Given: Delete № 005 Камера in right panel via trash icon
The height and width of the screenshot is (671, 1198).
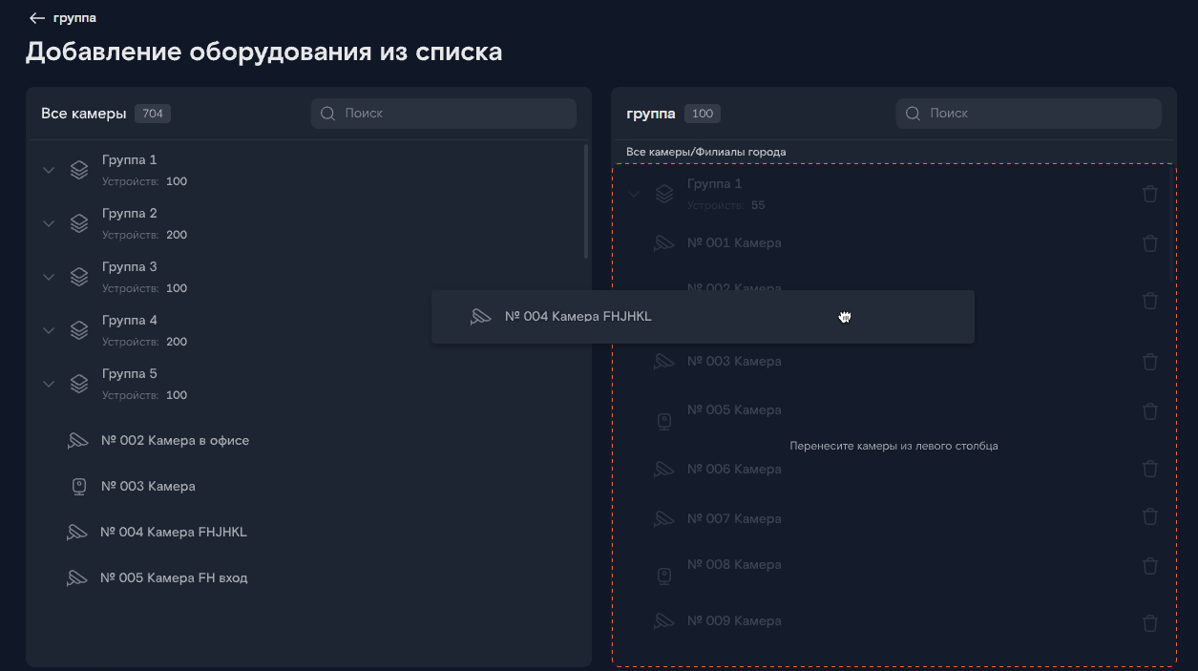Looking at the screenshot, I should 1150,411.
